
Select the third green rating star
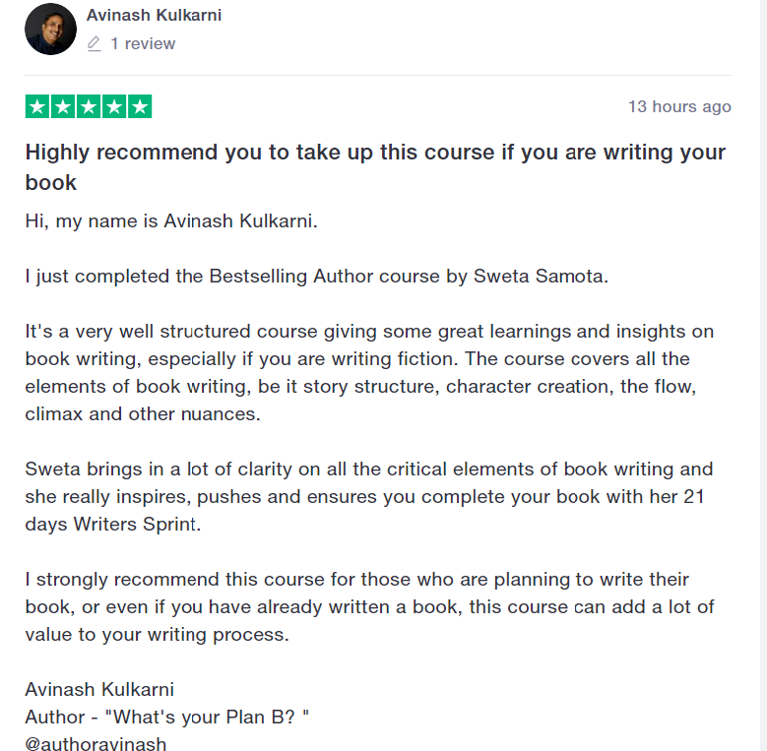click(x=89, y=107)
